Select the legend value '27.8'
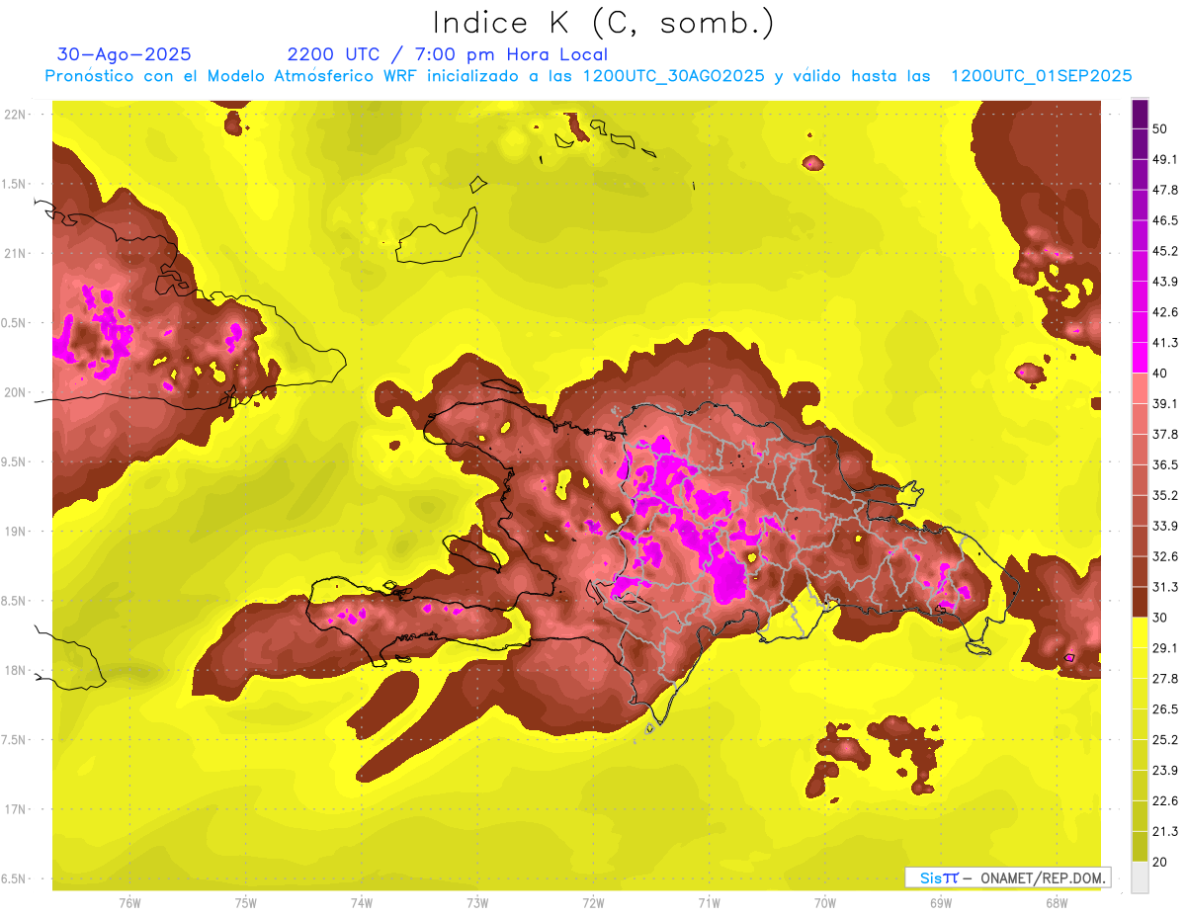 (x=1165, y=679)
